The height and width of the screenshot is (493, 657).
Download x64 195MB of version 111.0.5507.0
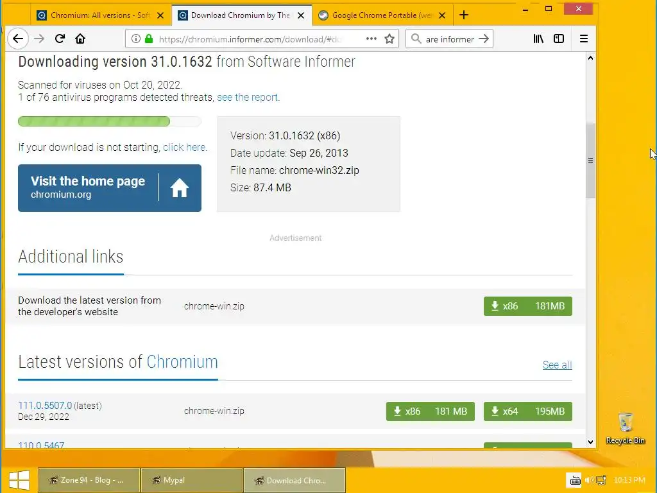tap(527, 411)
